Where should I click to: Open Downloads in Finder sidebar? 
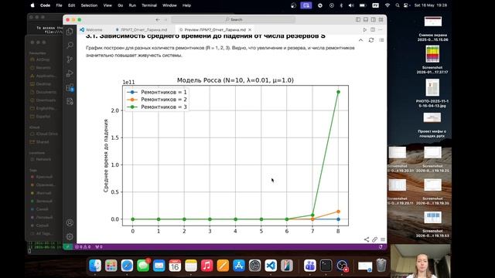[43, 100]
